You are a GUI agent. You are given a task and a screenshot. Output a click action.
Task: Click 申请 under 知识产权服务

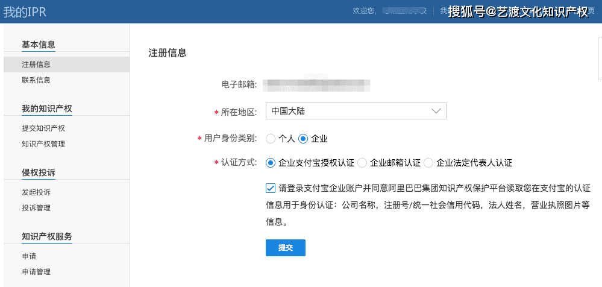[29, 256]
